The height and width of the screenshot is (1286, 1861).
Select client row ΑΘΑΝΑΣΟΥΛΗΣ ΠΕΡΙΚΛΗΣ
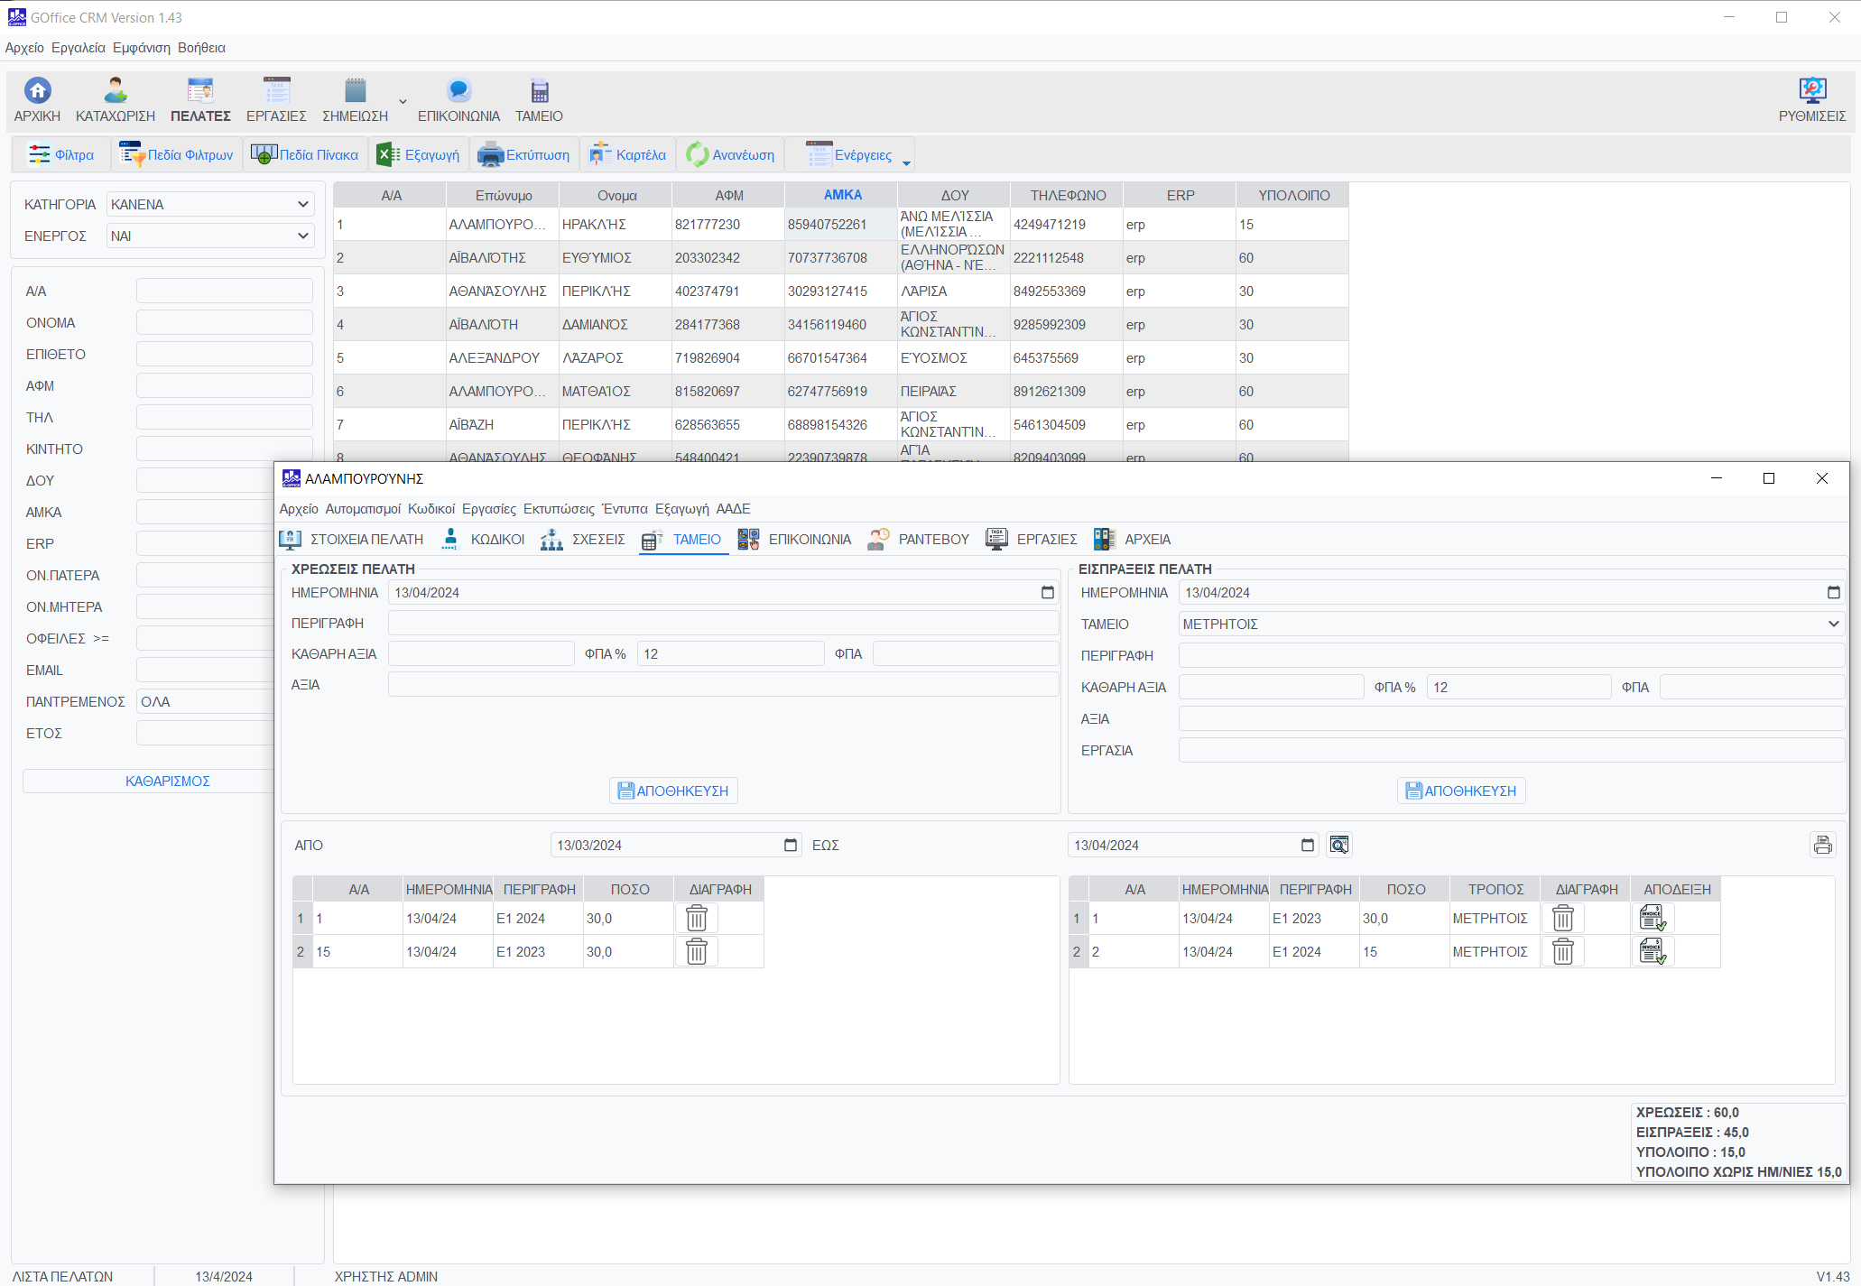pyautogui.click(x=841, y=291)
